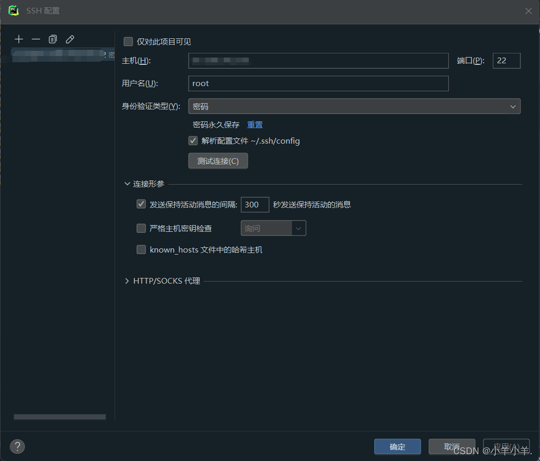Edit the SSH configuration name
The width and height of the screenshot is (540, 461).
click(69, 39)
